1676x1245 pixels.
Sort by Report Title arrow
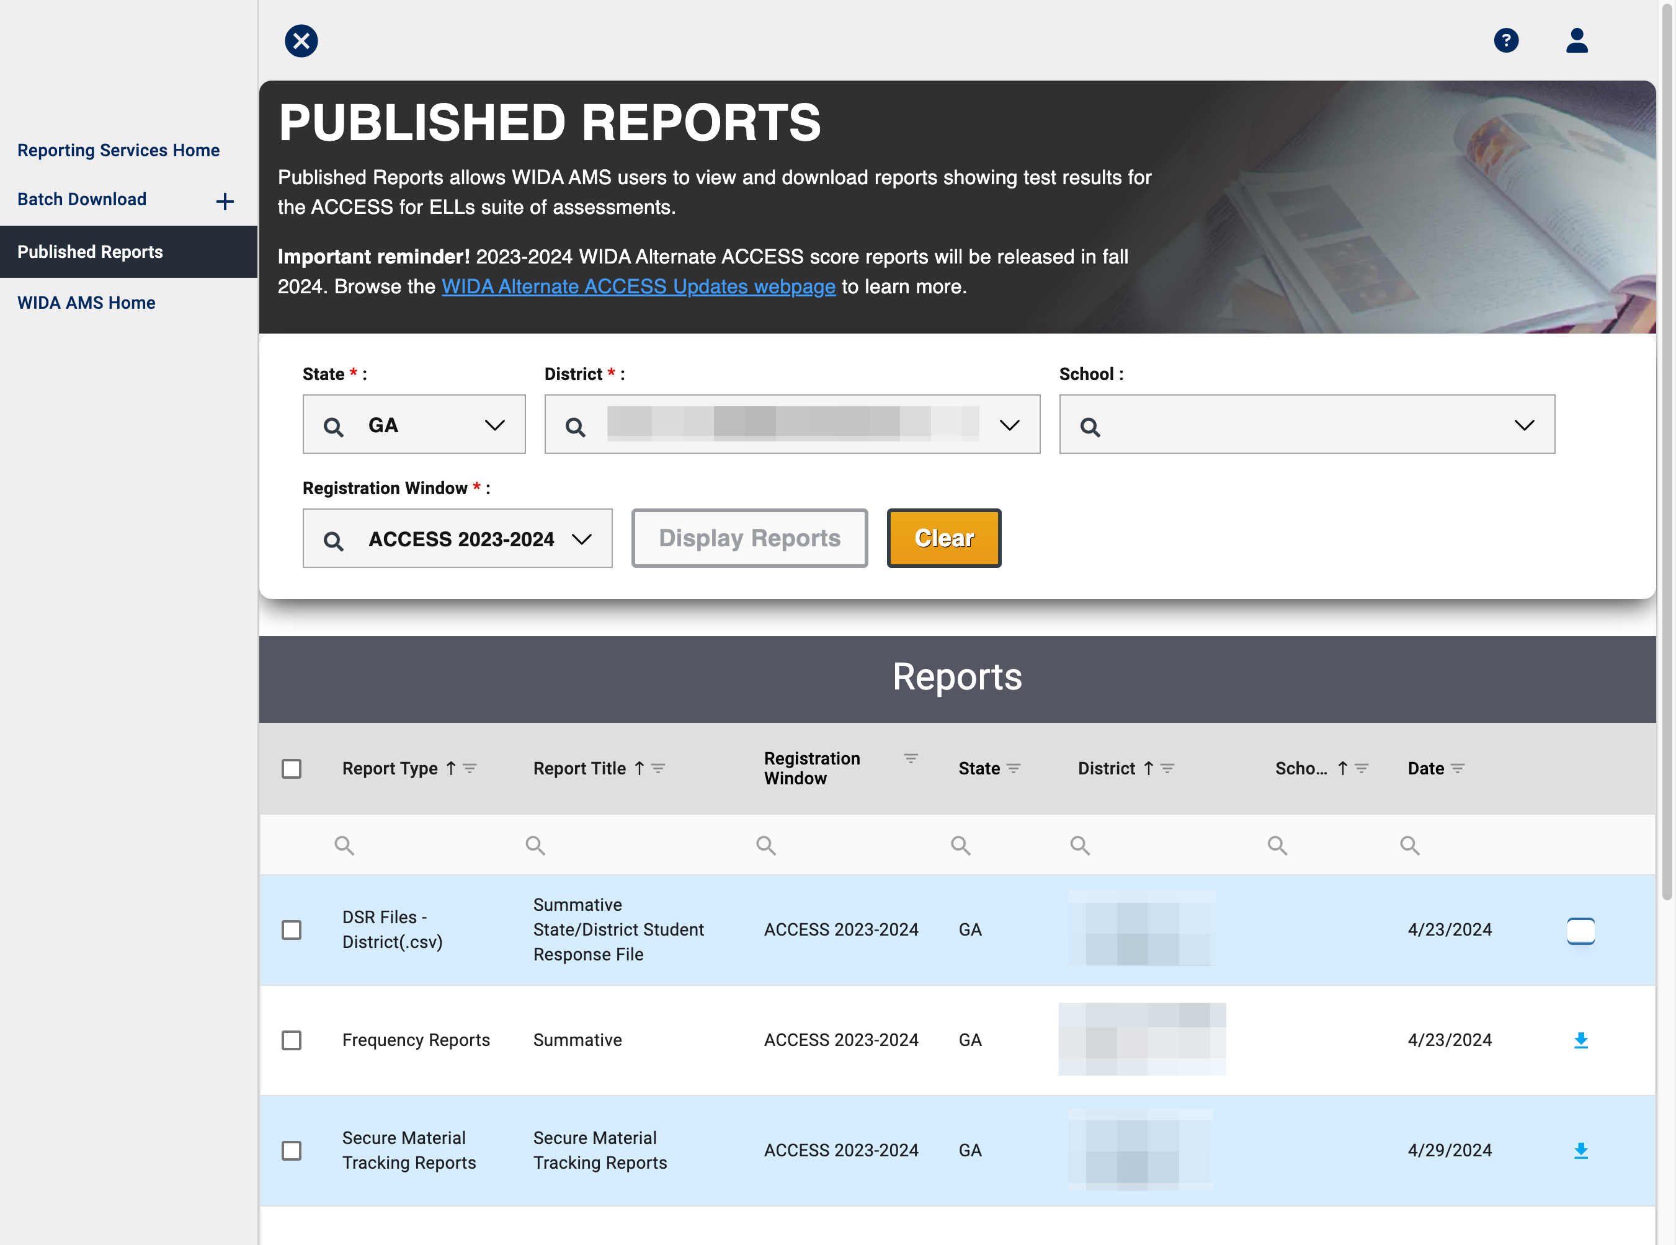tap(640, 768)
